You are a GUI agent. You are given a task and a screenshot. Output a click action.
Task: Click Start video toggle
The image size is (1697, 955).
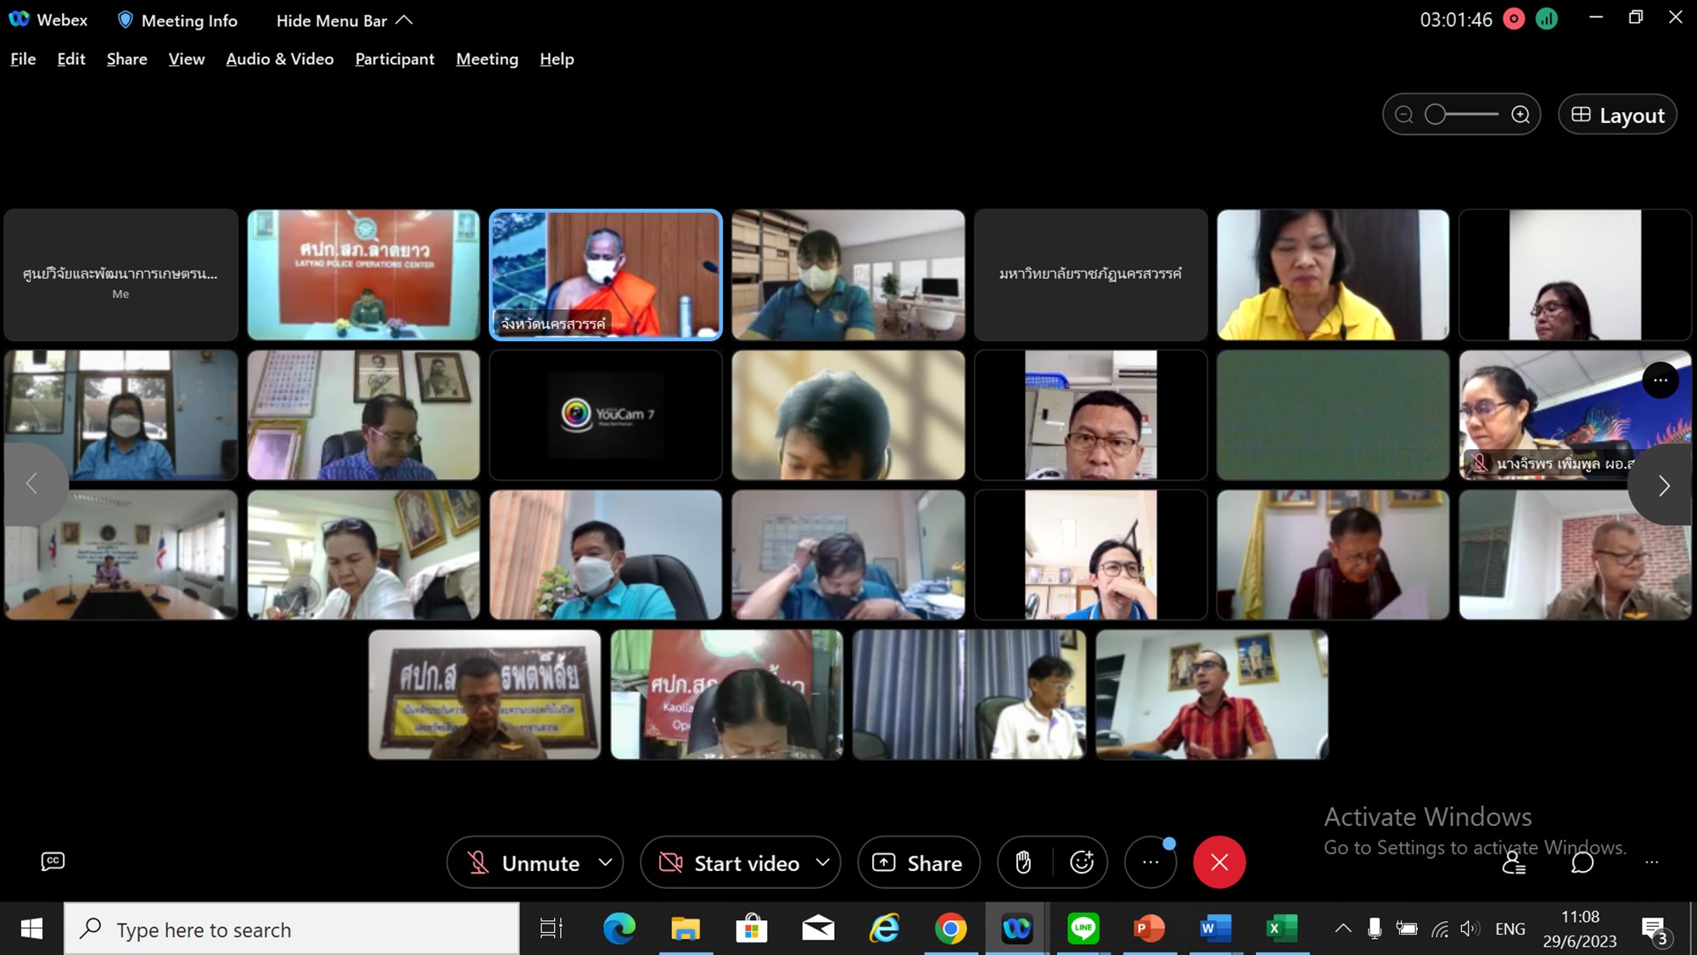click(730, 862)
